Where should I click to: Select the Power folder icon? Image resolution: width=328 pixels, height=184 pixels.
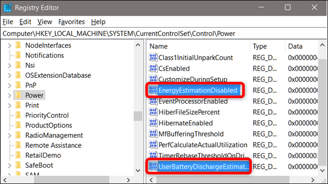point(18,95)
